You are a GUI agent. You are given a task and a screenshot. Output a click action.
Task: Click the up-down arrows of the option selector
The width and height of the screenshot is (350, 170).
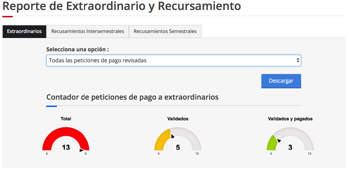pos(298,61)
